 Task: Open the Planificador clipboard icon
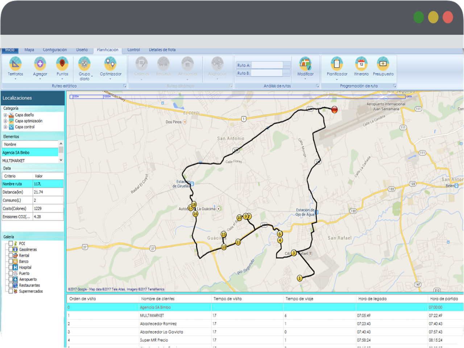tap(337, 64)
